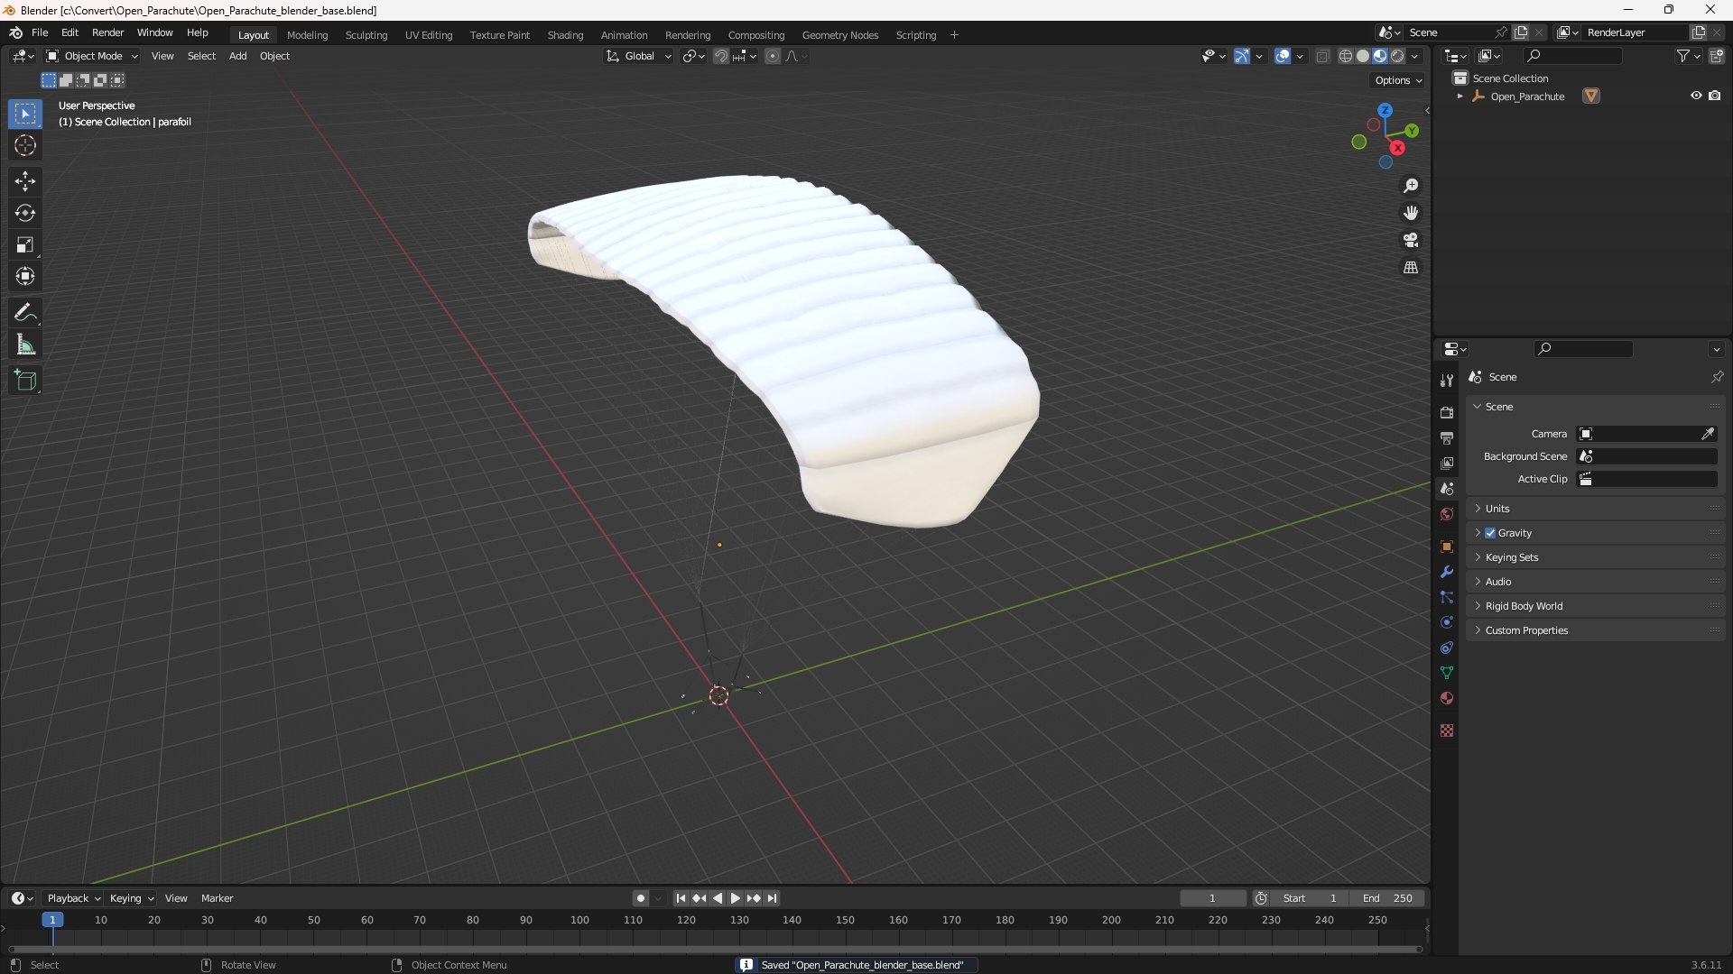Open the Render properties tab
Image resolution: width=1733 pixels, height=974 pixels.
point(1447,413)
